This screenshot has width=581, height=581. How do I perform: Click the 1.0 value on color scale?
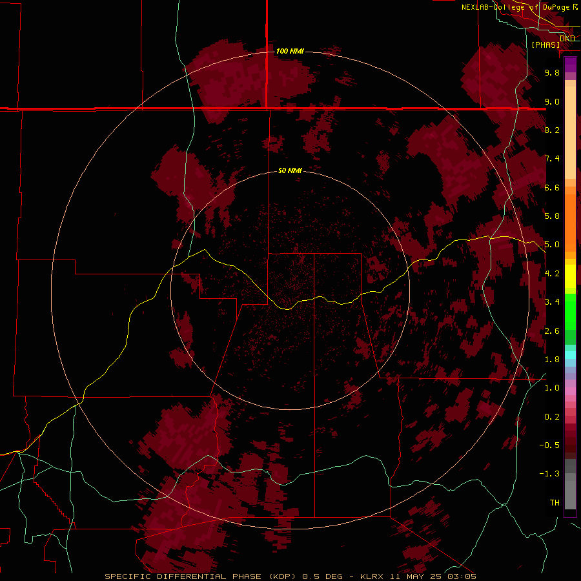(x=552, y=388)
